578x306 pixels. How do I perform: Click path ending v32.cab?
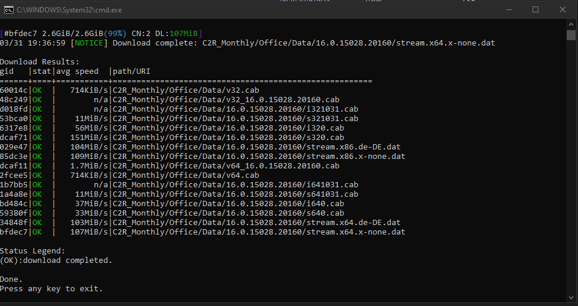click(186, 90)
